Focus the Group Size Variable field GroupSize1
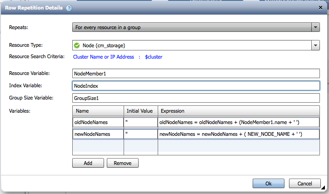This screenshot has width=329, height=194. [196, 98]
